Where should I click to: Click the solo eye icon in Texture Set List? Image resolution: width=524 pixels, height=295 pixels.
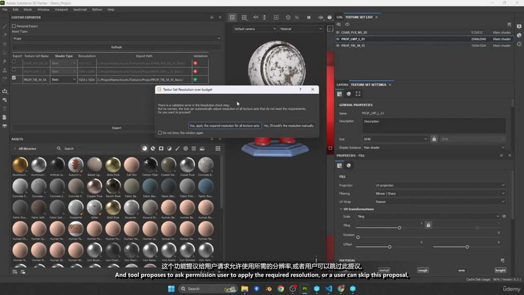pos(347,25)
